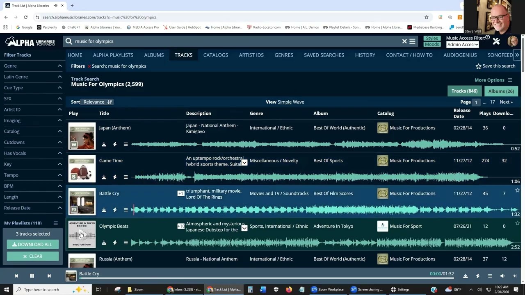
Task: Download the Game Time track
Action: (104, 177)
